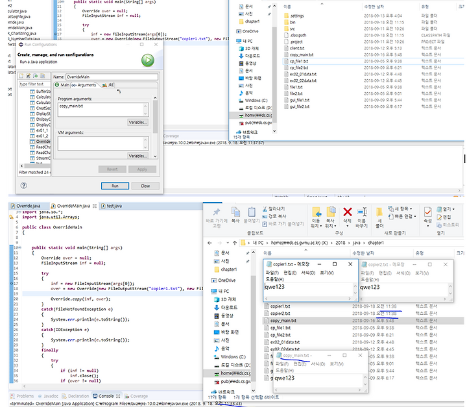
Task: Click the 잘라내기 scissors item
Action: point(274,209)
